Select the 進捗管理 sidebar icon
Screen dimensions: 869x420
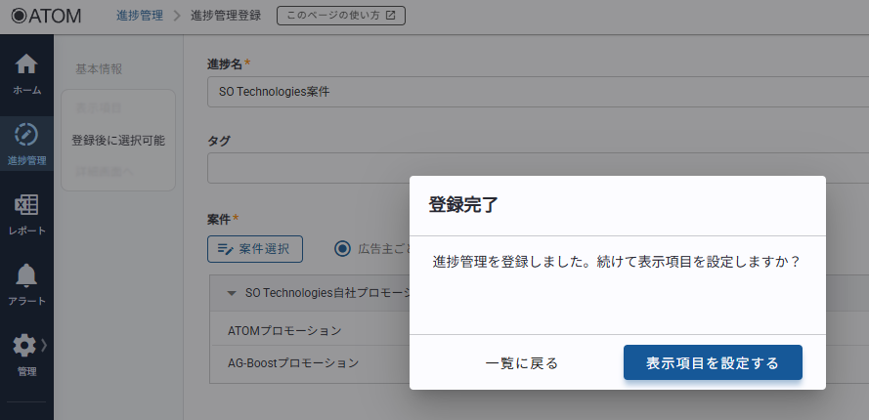[26, 135]
